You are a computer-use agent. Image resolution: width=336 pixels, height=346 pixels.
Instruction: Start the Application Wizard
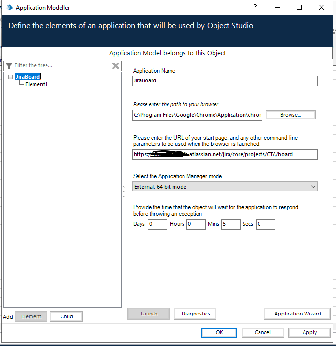[297, 314]
